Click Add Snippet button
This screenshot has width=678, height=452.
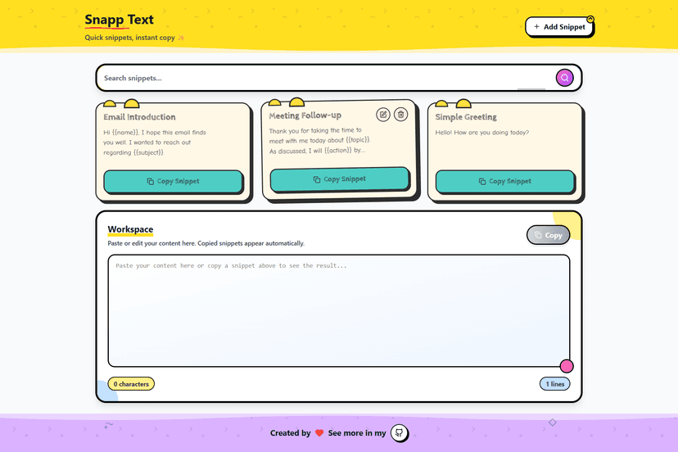tap(559, 27)
